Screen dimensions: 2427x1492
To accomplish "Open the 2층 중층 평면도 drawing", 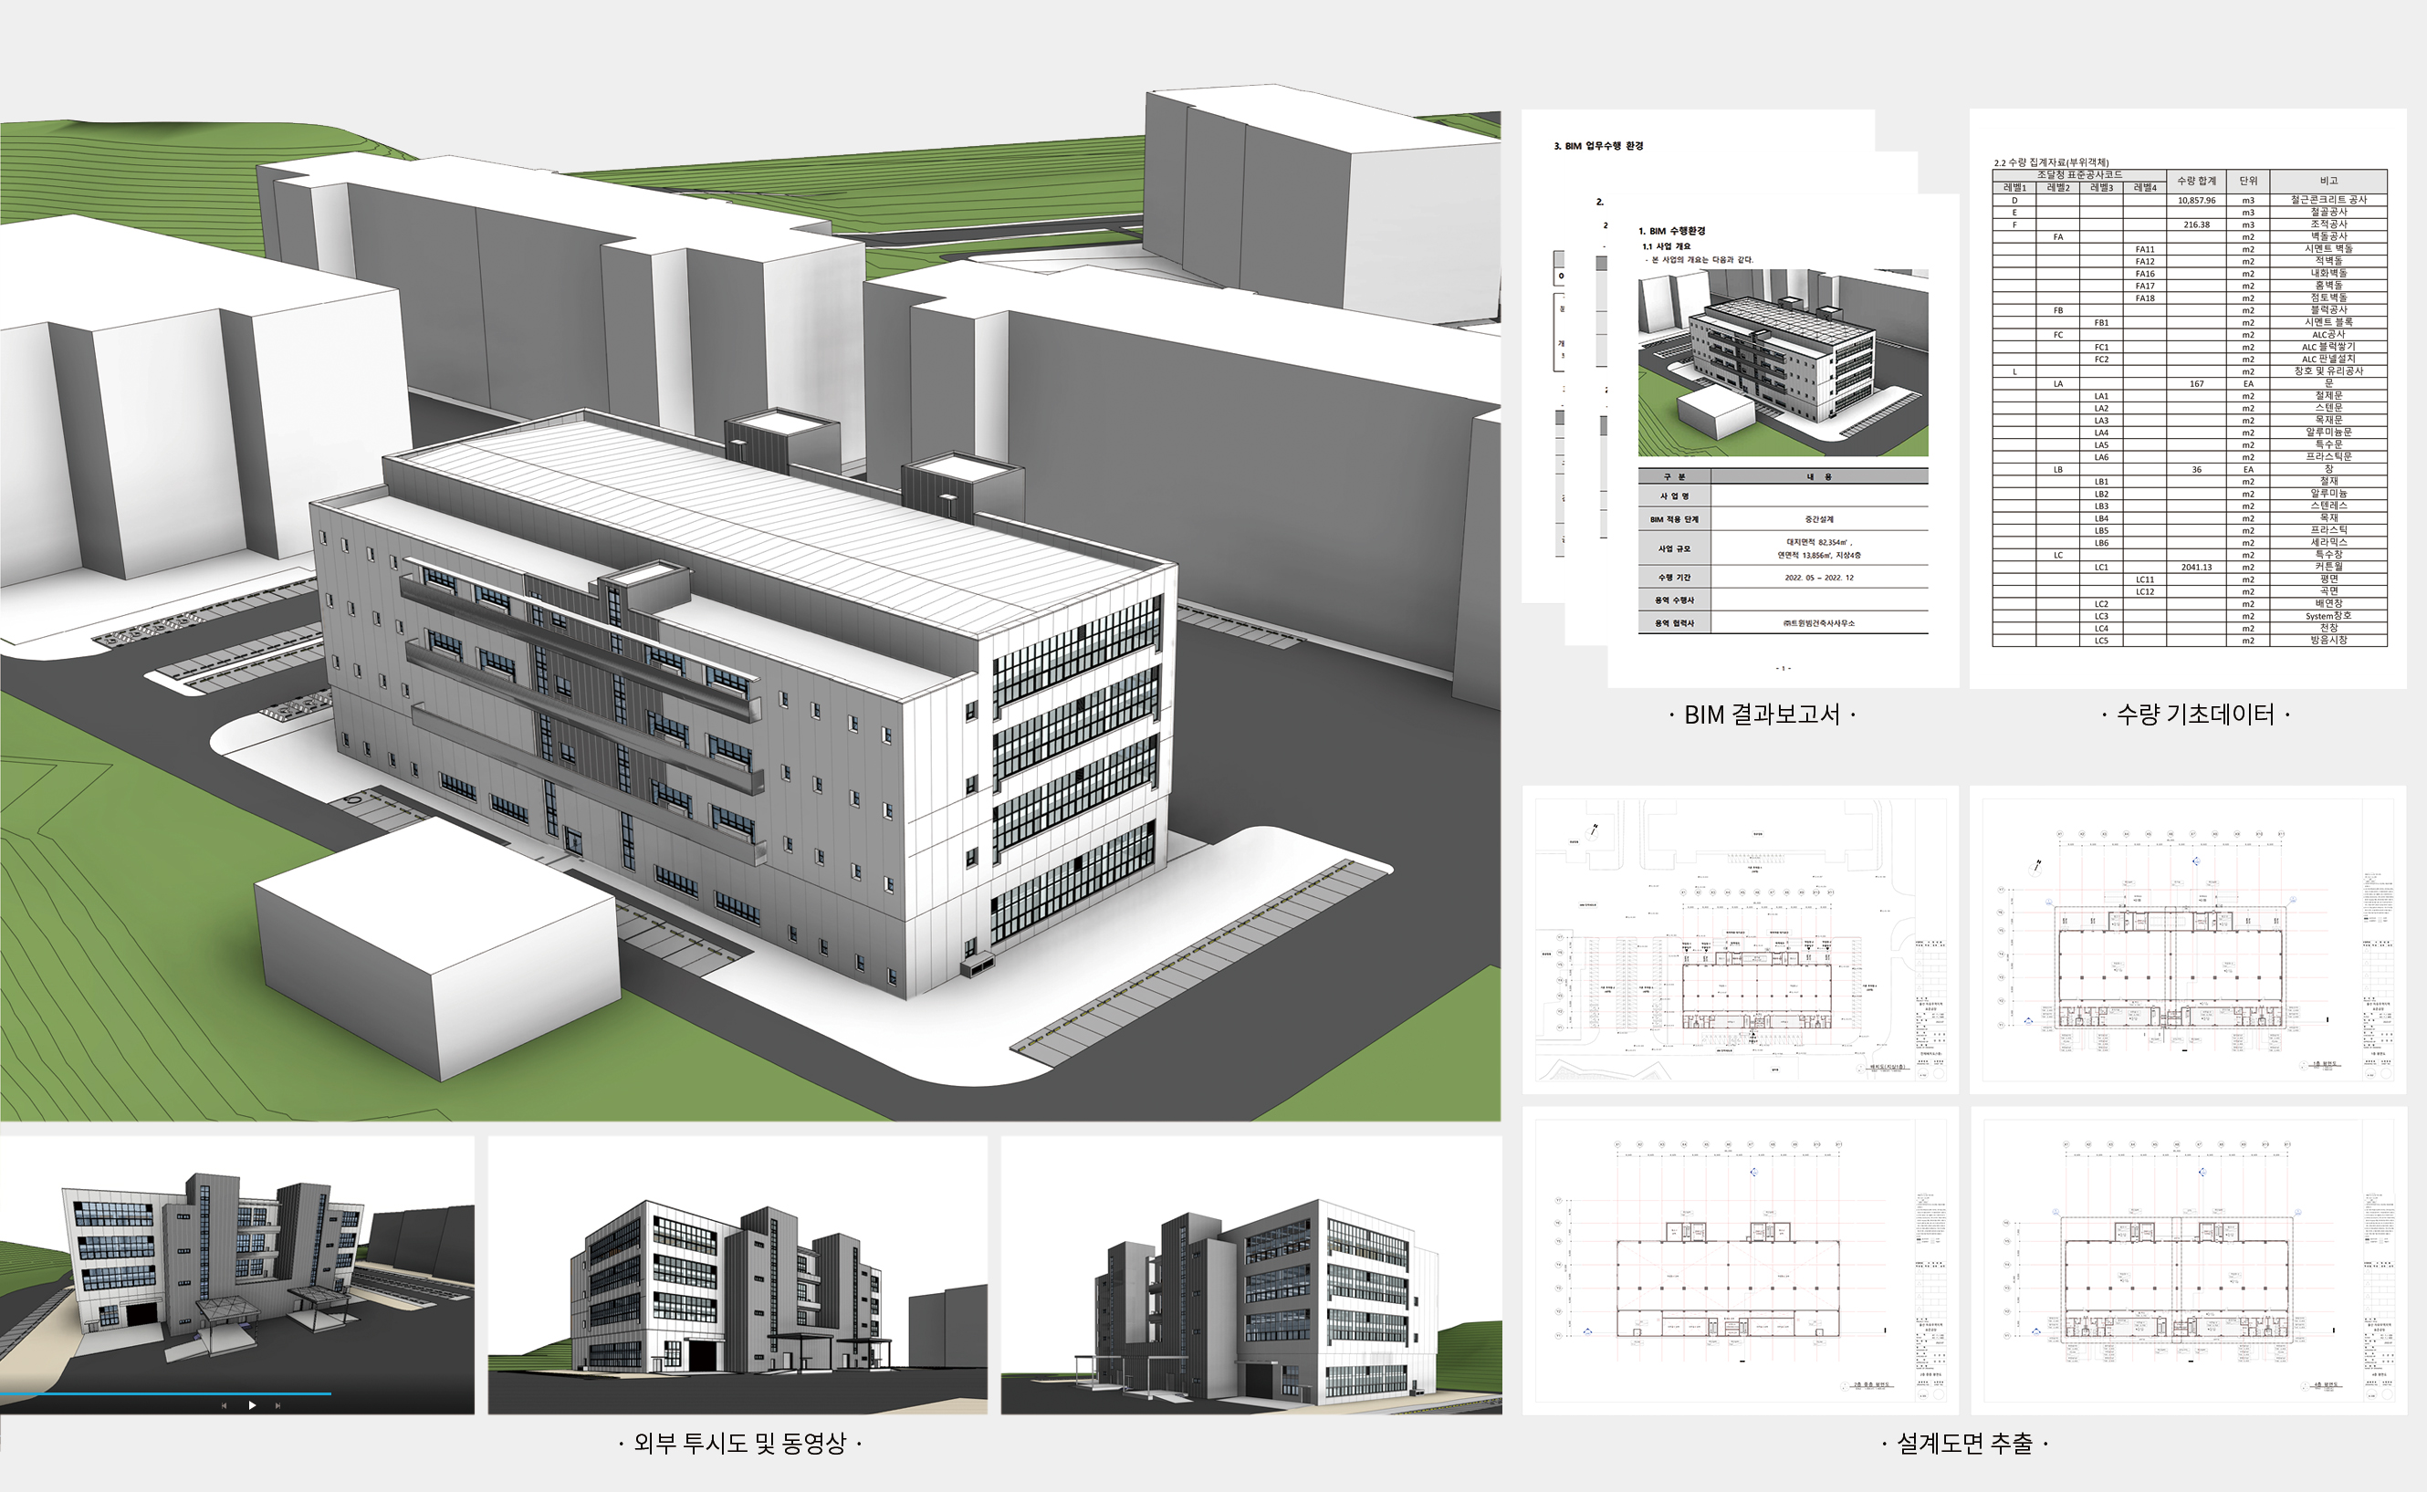I will pyautogui.click(x=1739, y=1260).
